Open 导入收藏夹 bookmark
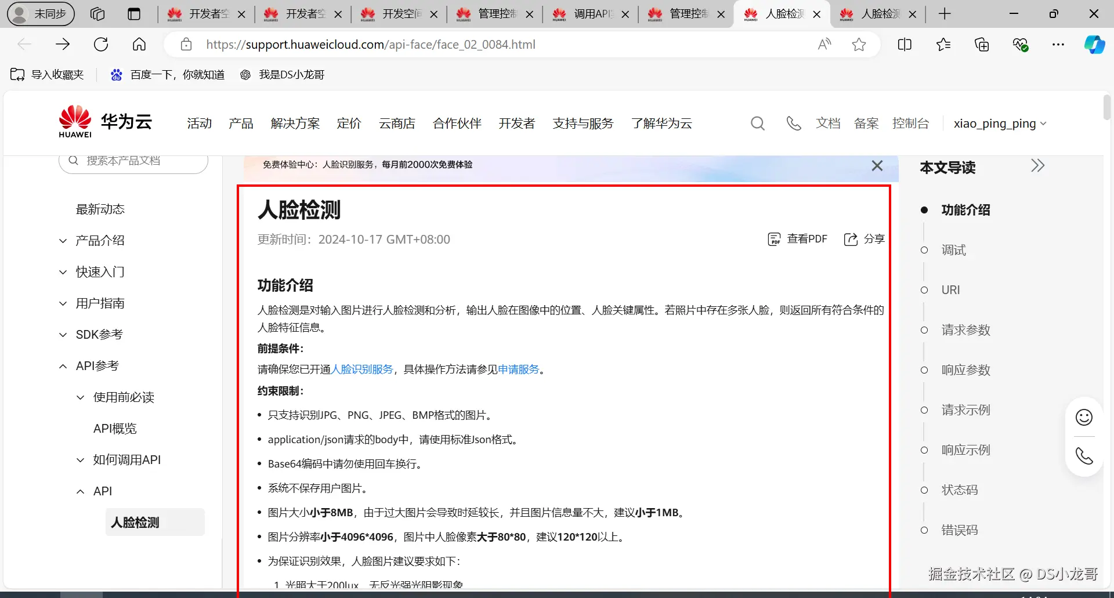This screenshot has width=1114, height=598. (x=47, y=75)
